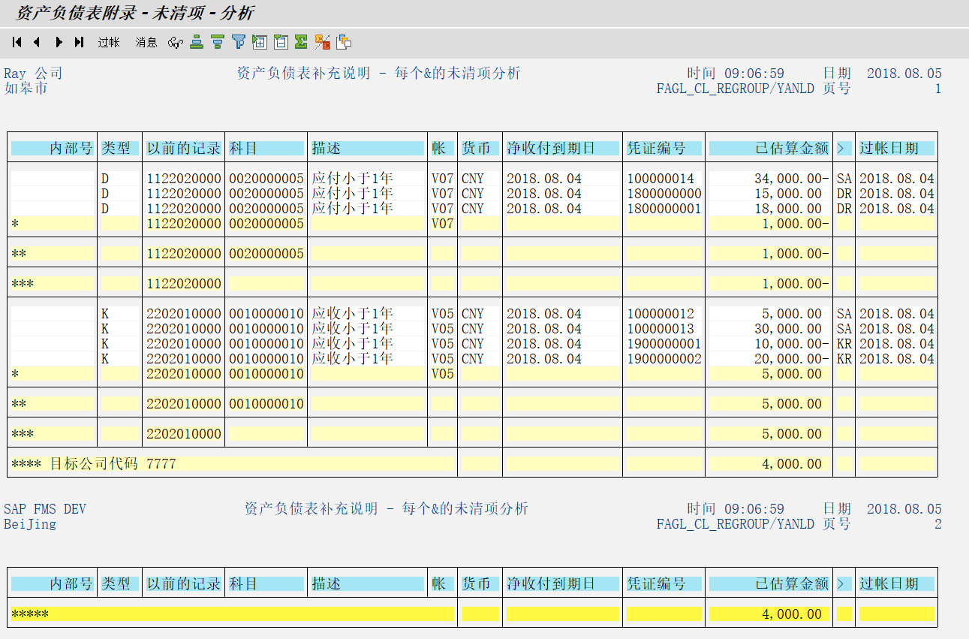
Task: Click the 过帐 posting button
Action: [109, 43]
